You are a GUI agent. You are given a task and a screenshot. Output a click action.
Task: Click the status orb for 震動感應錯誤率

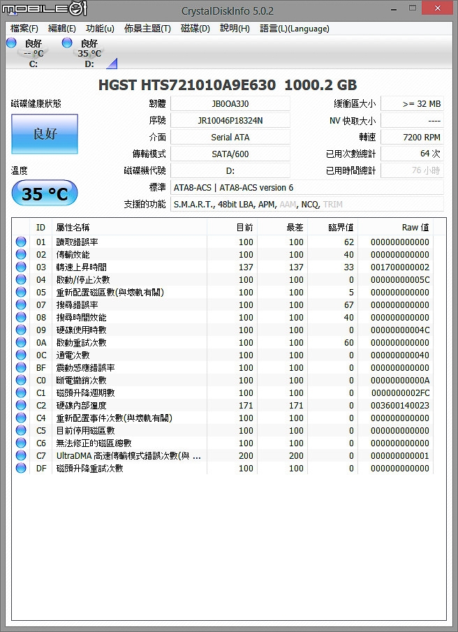tap(21, 367)
